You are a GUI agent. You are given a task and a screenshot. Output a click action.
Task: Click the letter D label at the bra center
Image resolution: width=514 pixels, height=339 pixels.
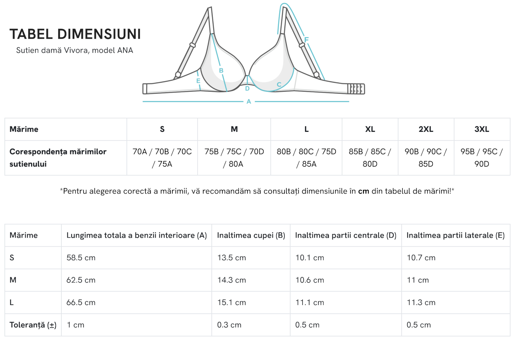pyautogui.click(x=247, y=89)
